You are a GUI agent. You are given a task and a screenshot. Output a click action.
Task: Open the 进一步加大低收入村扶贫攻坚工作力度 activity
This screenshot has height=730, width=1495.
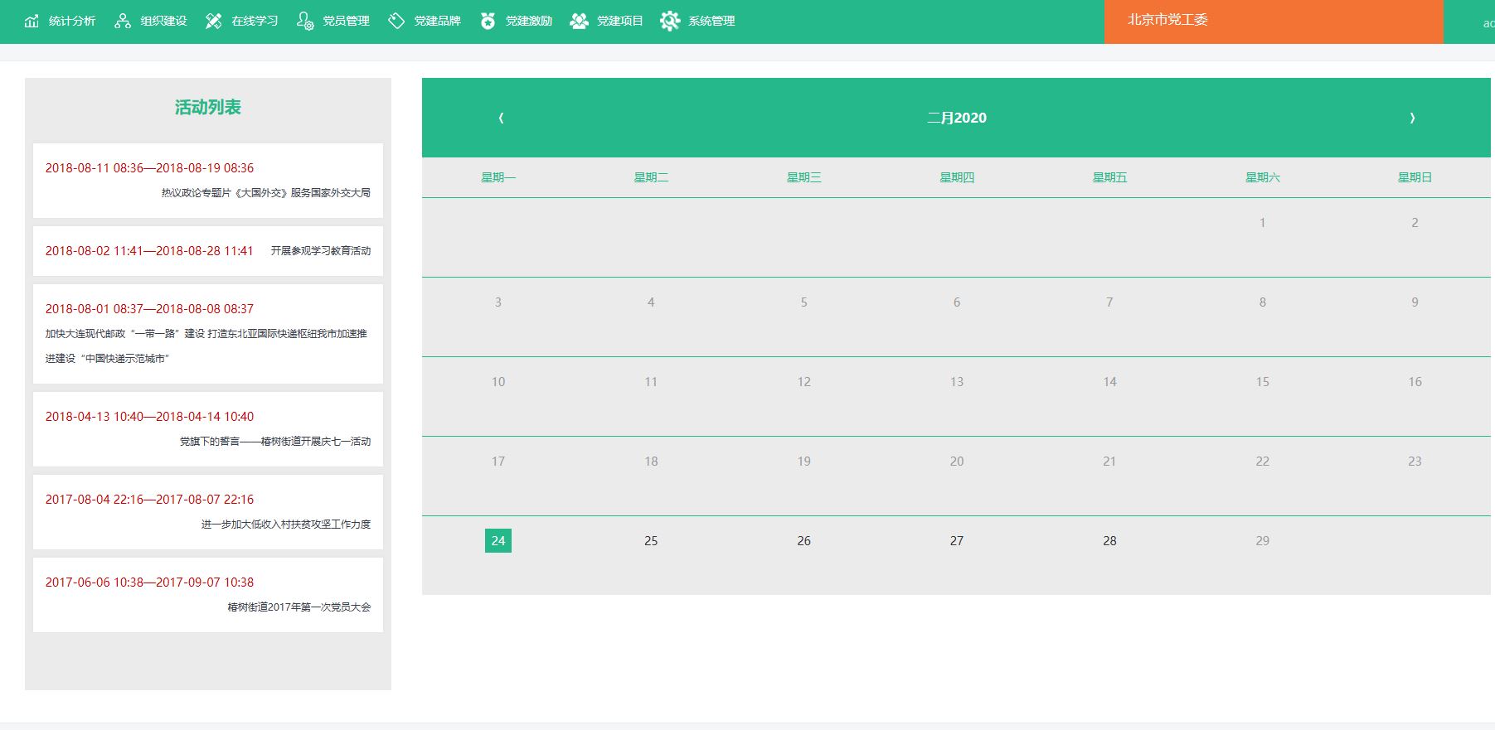[285, 525]
